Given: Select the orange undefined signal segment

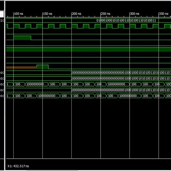Looking at the screenshot, I should click(21, 68).
